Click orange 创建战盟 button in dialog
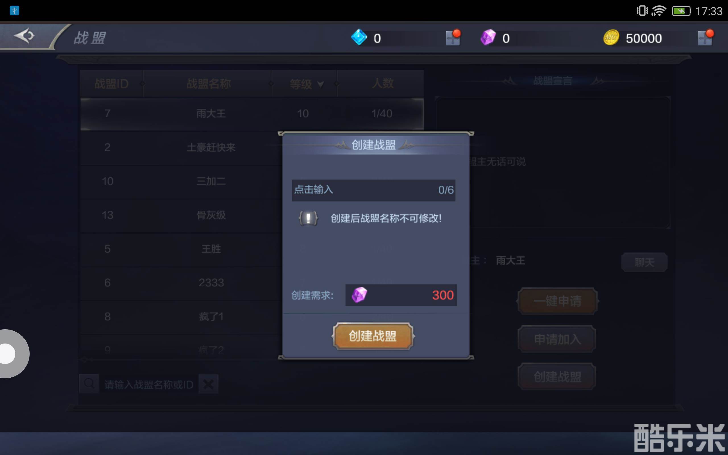This screenshot has height=455, width=728. [373, 336]
